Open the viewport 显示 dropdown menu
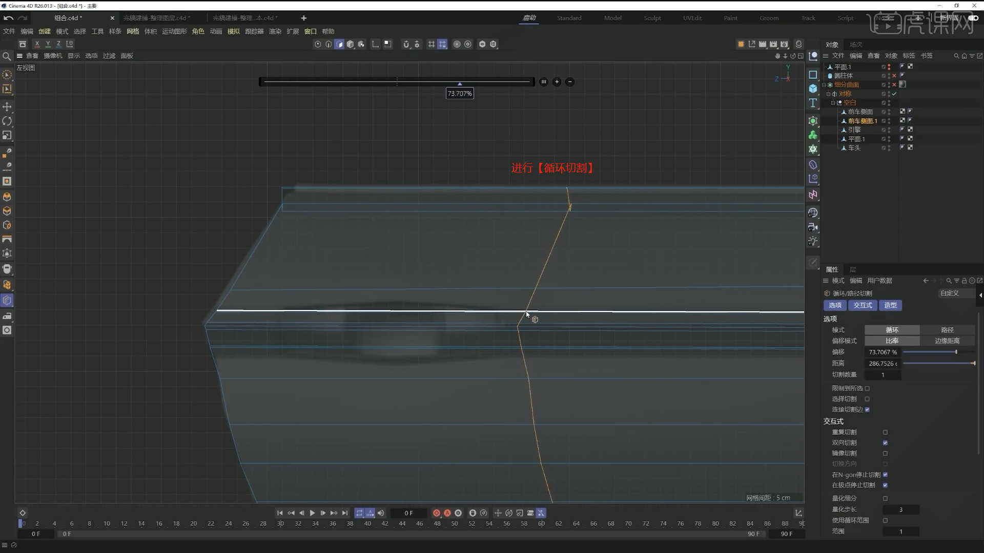The width and height of the screenshot is (984, 553). point(74,56)
